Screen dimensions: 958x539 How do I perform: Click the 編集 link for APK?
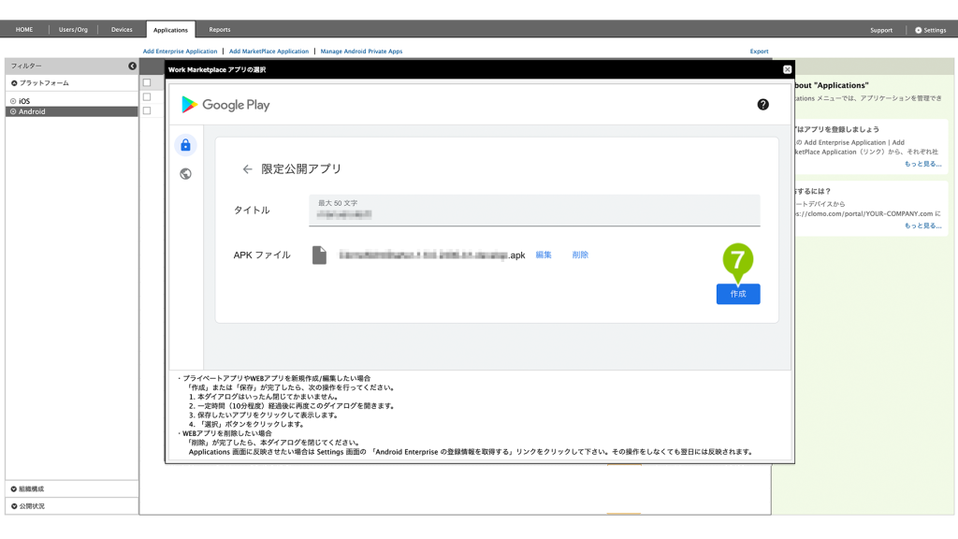click(544, 255)
